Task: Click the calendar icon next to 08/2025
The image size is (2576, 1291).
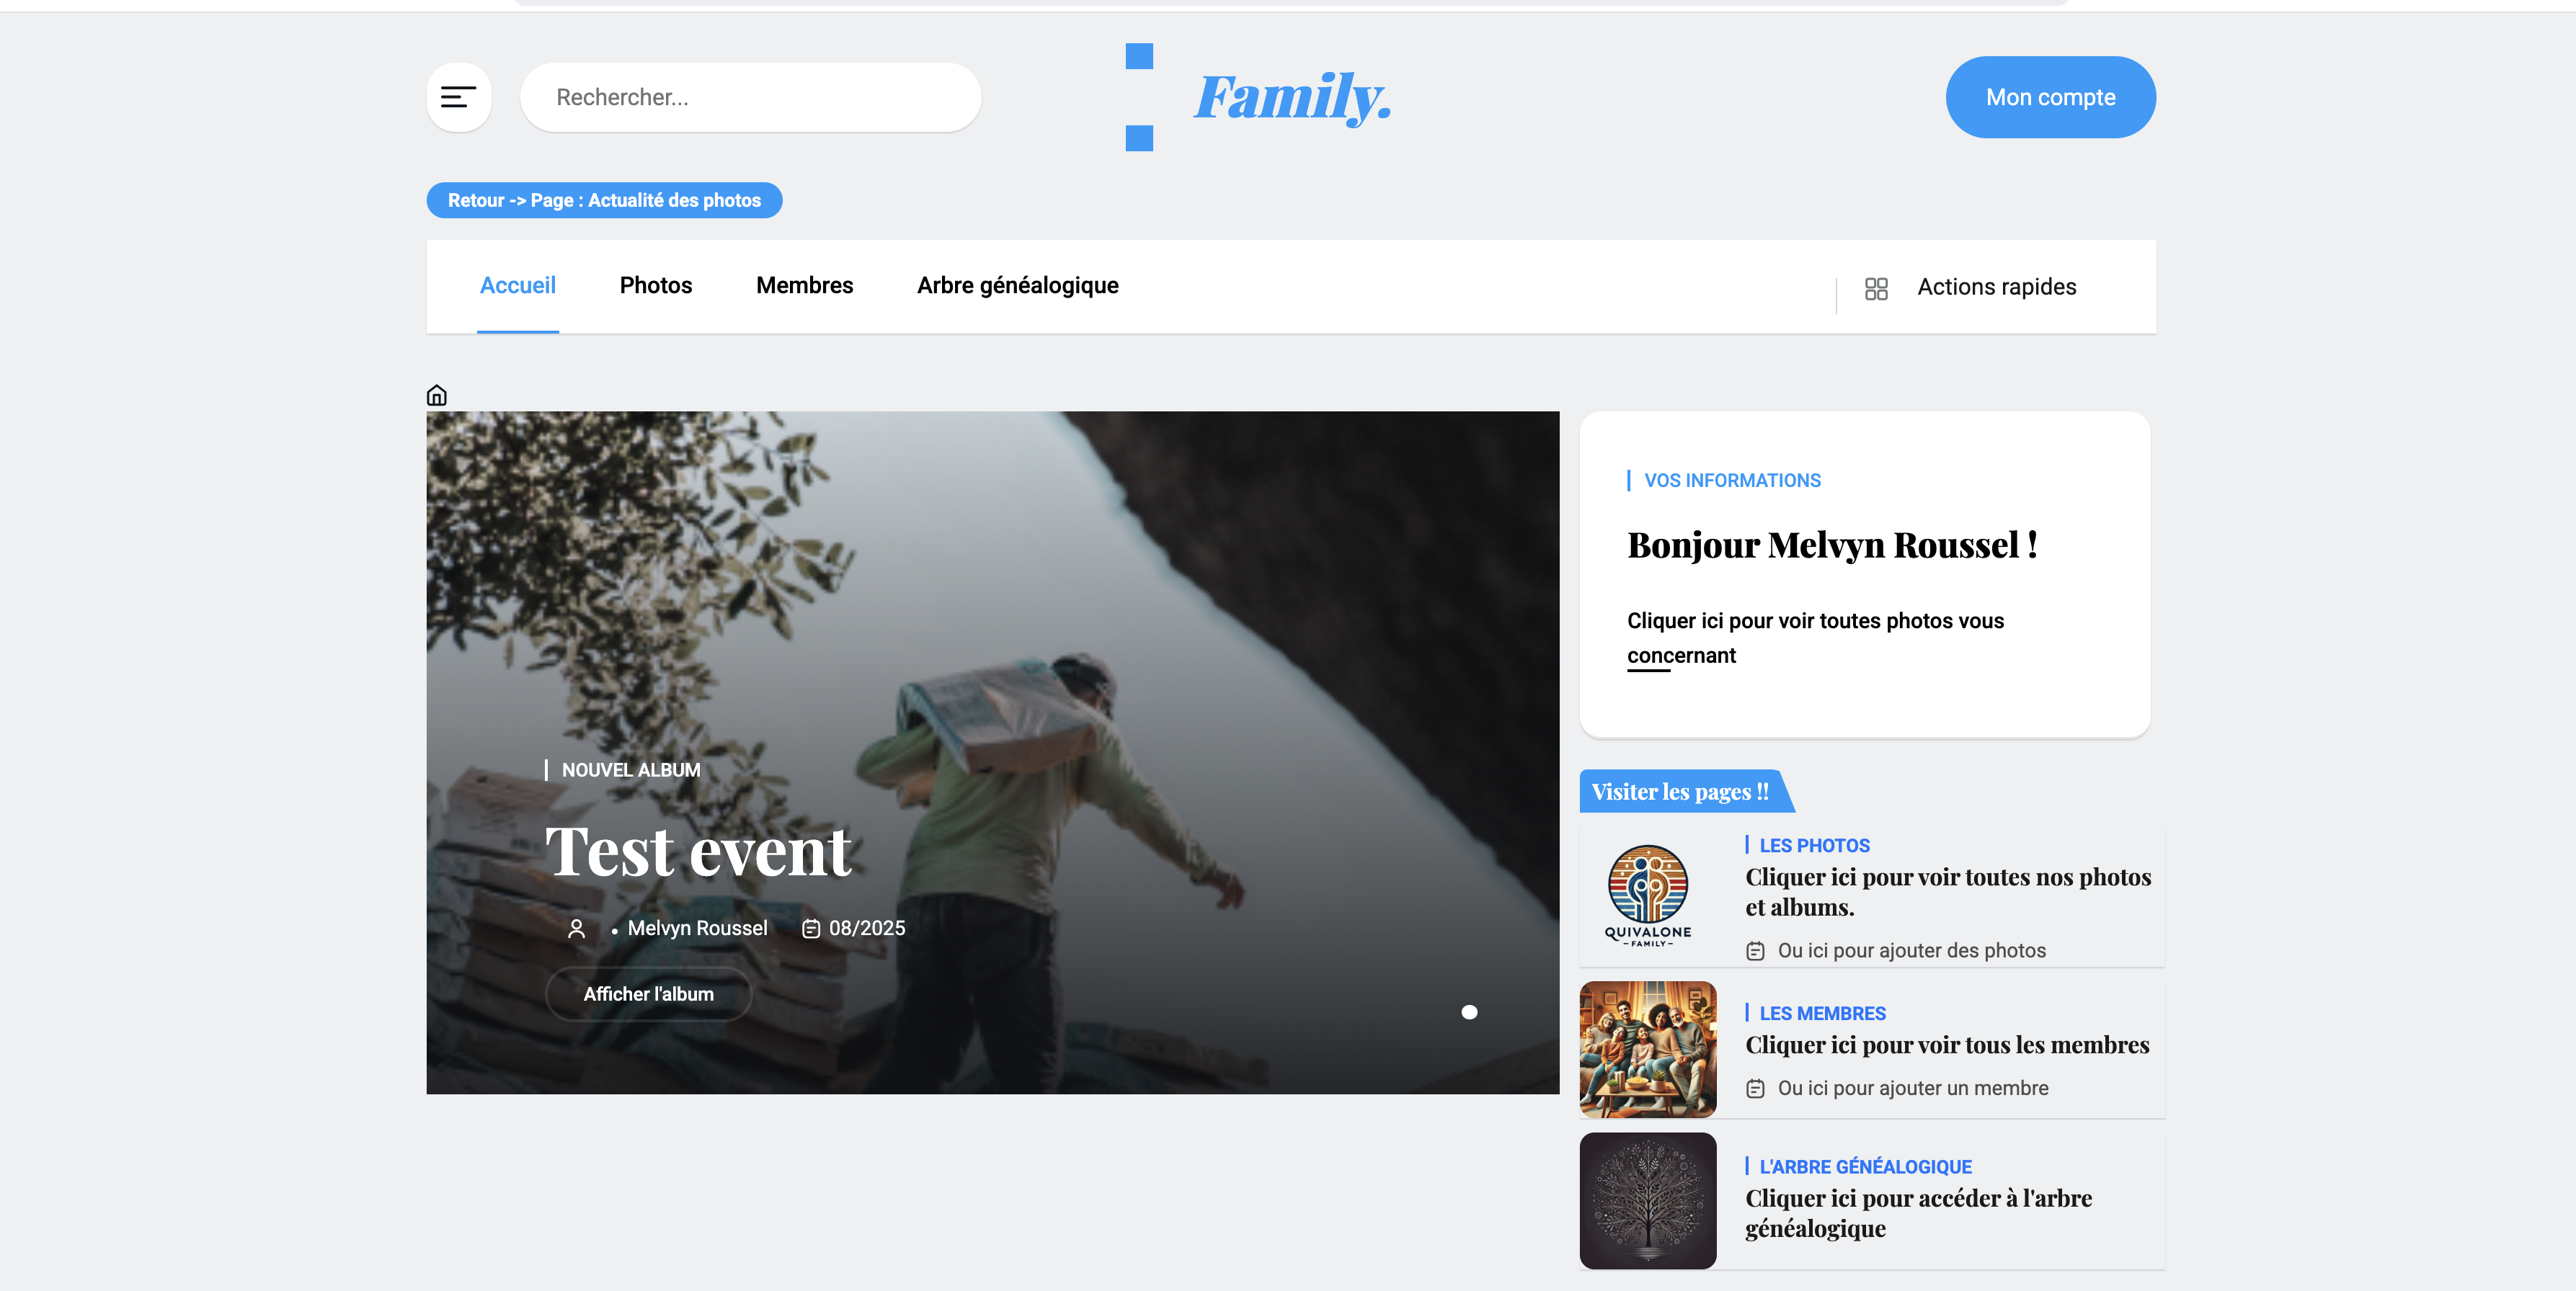Action: pos(810,929)
